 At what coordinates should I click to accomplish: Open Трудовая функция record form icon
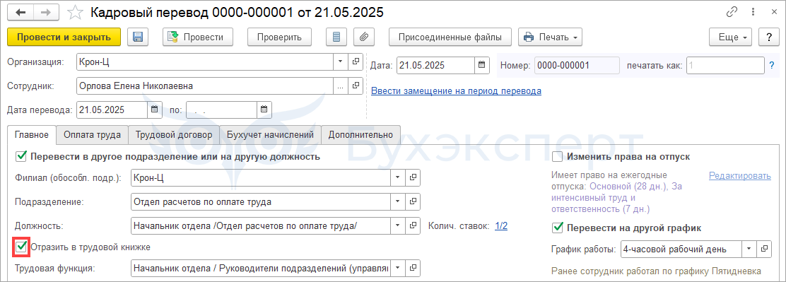(413, 268)
